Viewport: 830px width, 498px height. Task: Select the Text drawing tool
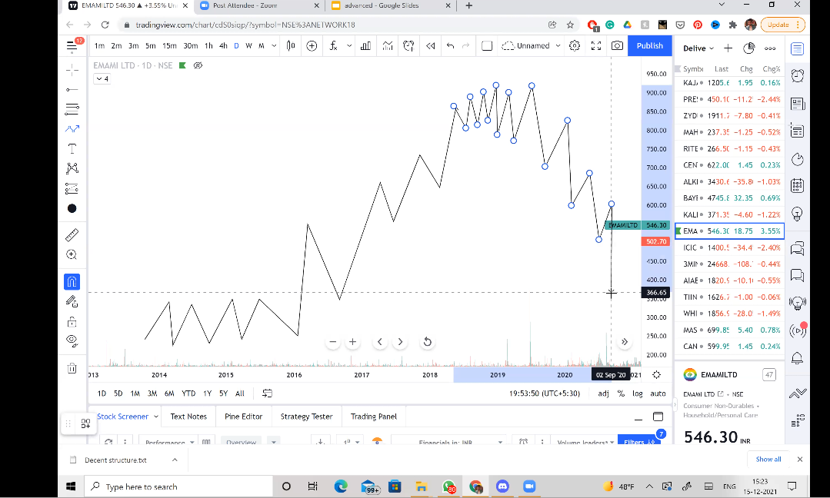[x=72, y=148]
